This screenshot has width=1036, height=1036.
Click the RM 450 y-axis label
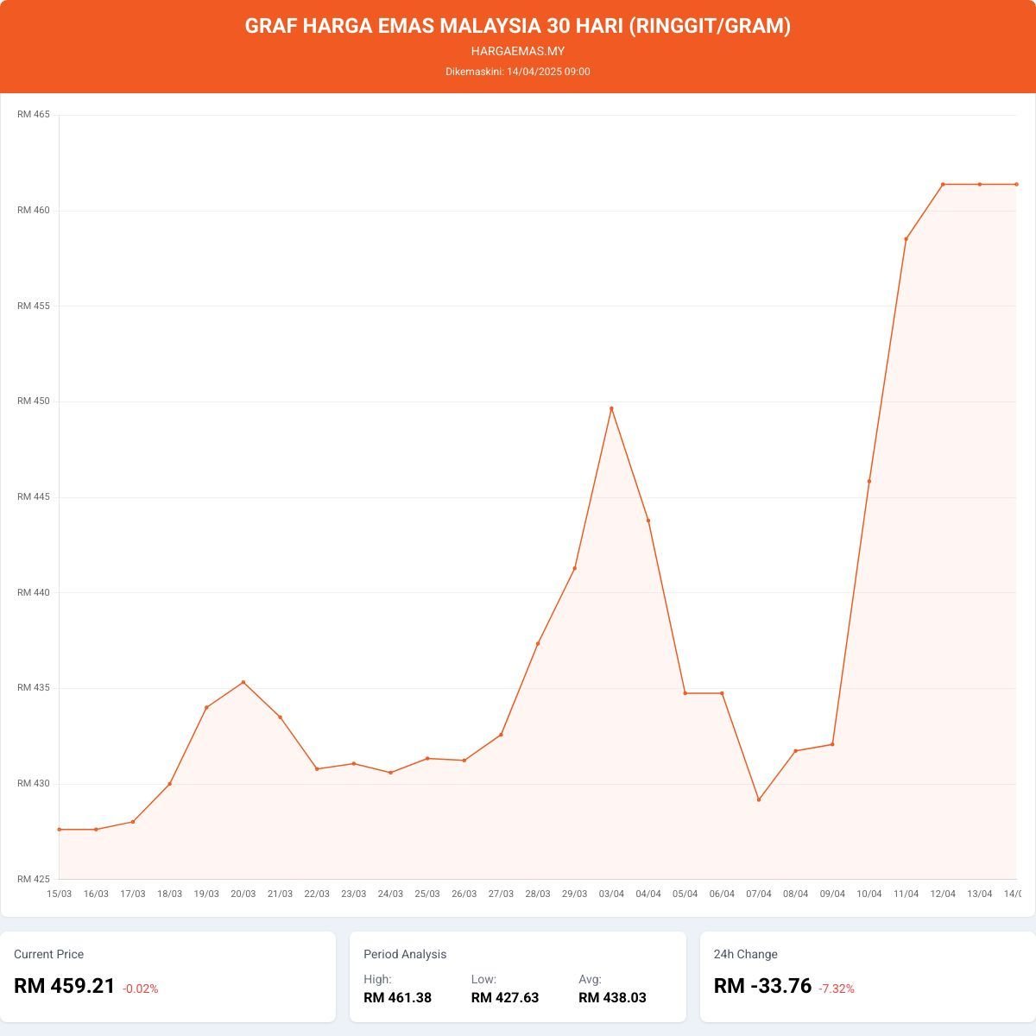pyautogui.click(x=34, y=401)
